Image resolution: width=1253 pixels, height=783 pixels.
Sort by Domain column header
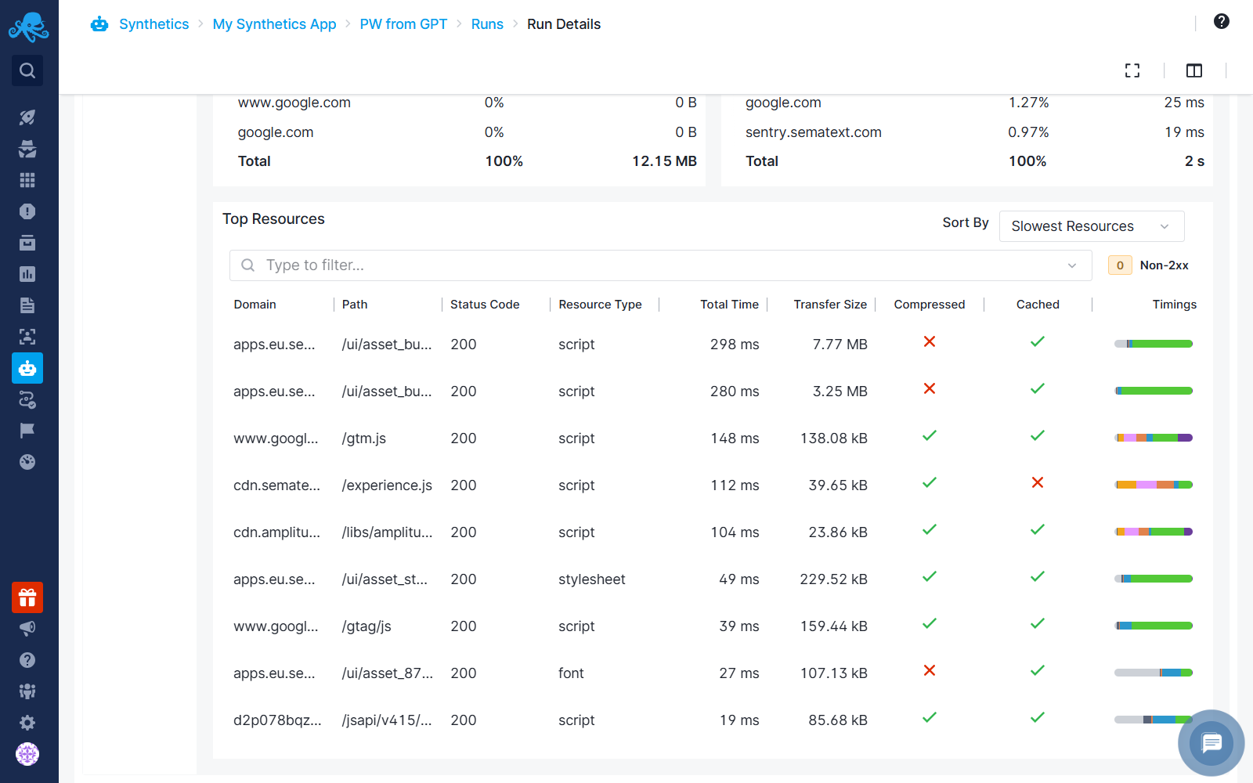[x=255, y=305]
